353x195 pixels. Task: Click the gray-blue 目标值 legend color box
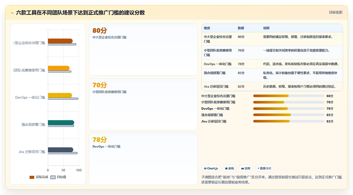tap(53, 177)
